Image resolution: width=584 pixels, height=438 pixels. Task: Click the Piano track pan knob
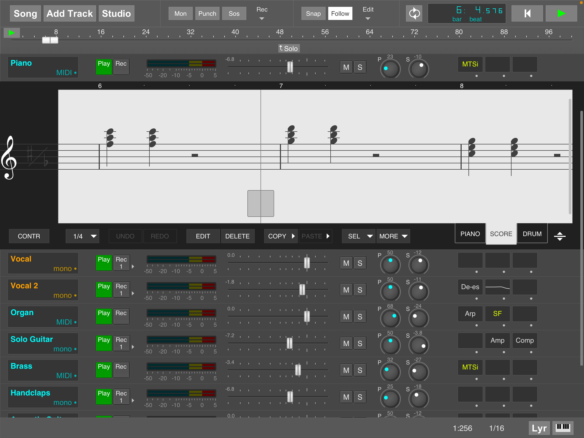(390, 69)
